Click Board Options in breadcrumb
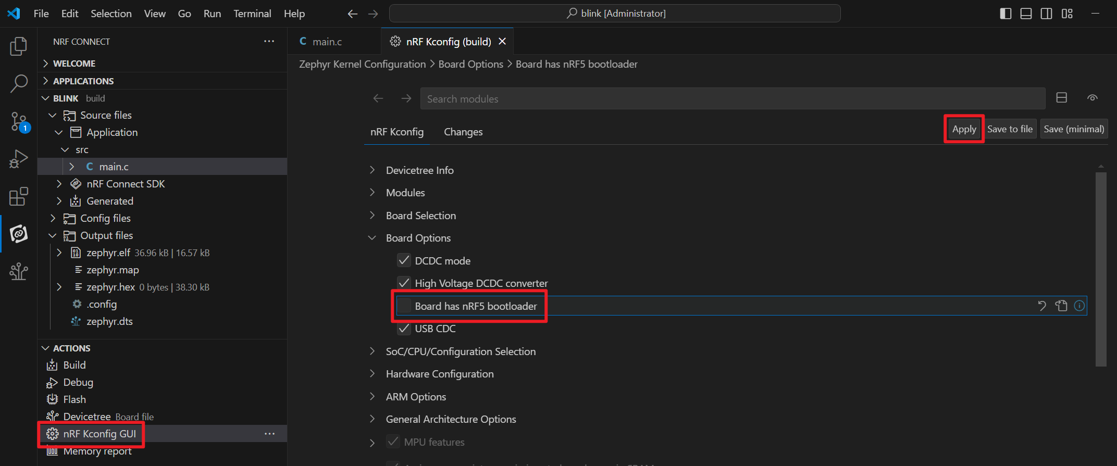1117x466 pixels. [471, 64]
